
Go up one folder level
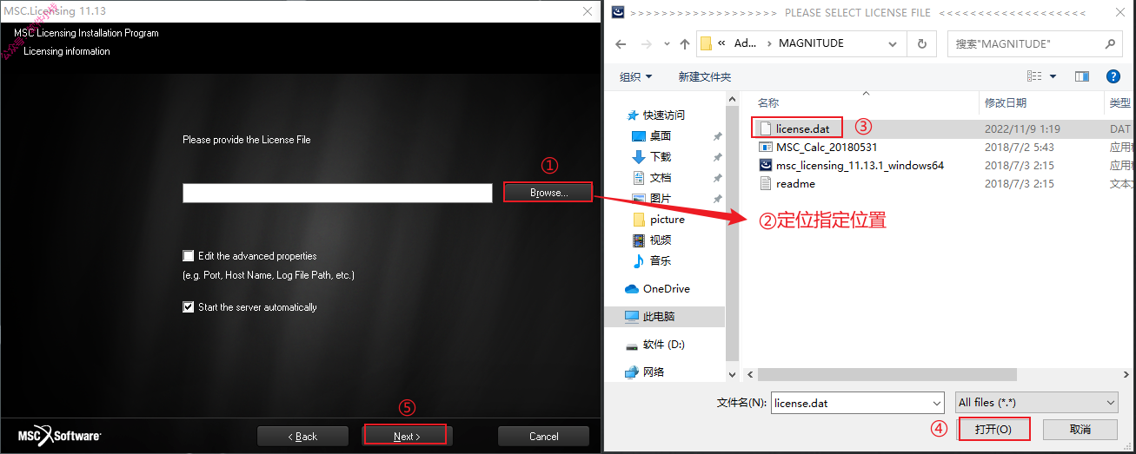pos(685,43)
